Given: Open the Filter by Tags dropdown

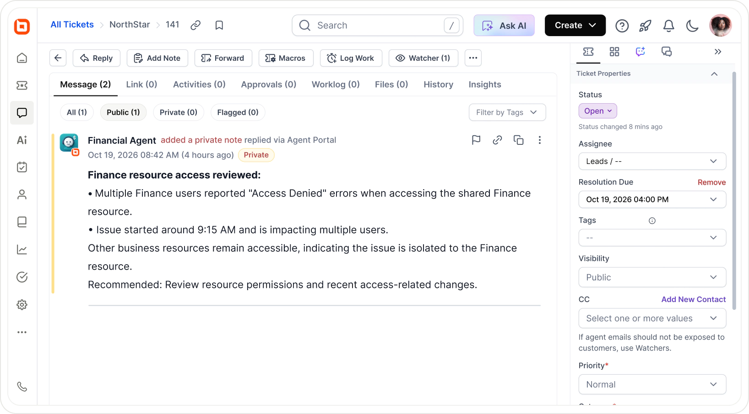Looking at the screenshot, I should tap(507, 112).
